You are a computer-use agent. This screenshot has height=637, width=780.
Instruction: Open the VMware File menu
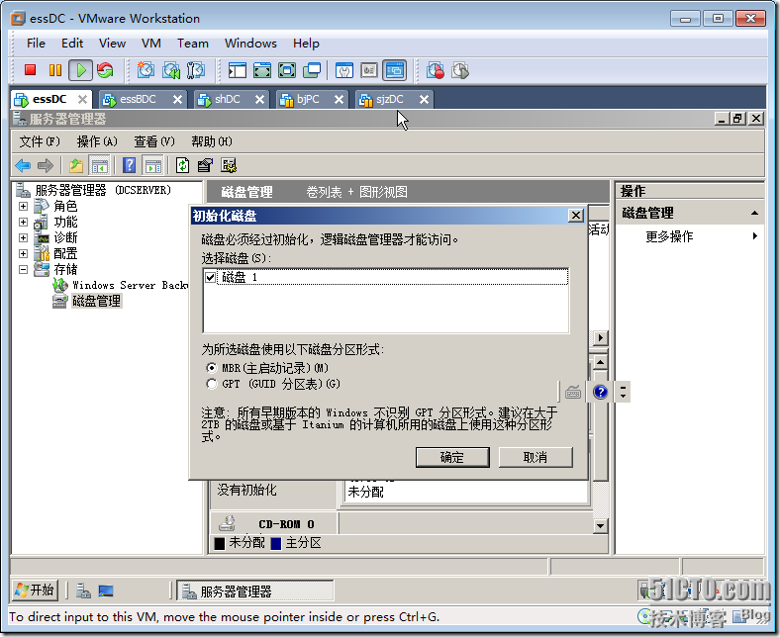point(36,44)
